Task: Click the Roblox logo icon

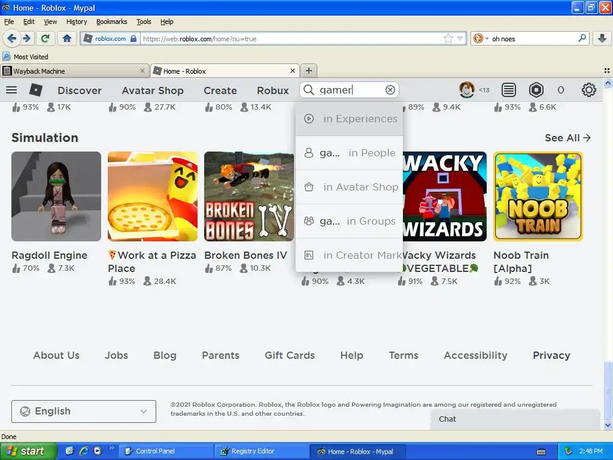Action: point(35,90)
